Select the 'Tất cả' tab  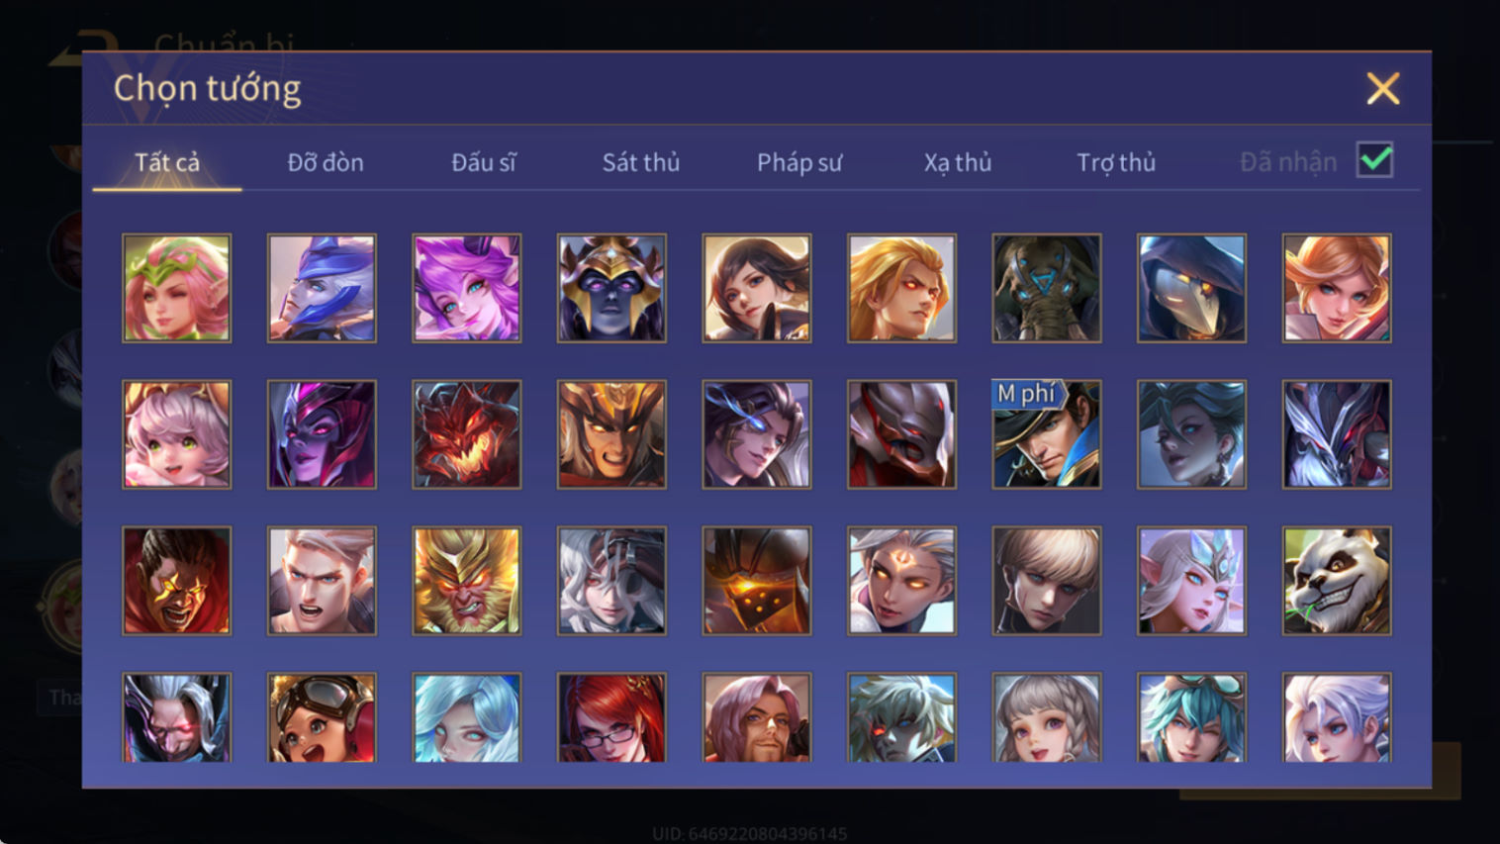coord(167,162)
